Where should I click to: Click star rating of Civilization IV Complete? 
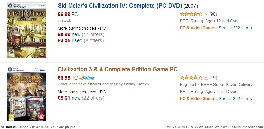[x=191, y=14]
